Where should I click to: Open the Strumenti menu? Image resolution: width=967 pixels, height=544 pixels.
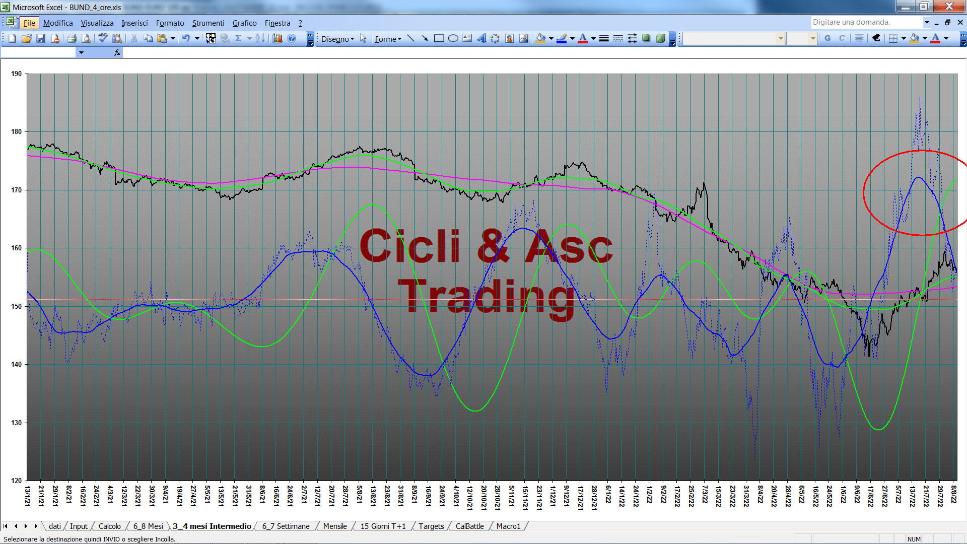pos(208,23)
